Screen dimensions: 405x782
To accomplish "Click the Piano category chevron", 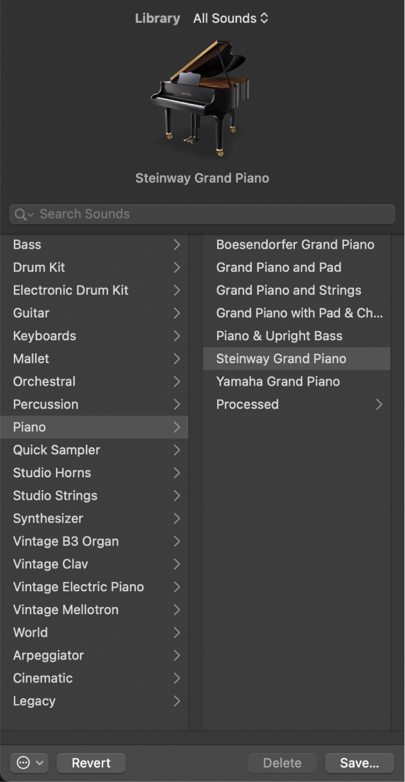I will pos(177,427).
